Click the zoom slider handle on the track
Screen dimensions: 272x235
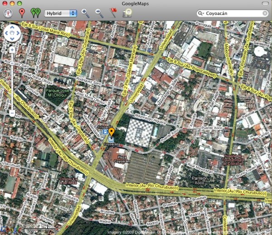pyautogui.click(x=12, y=64)
